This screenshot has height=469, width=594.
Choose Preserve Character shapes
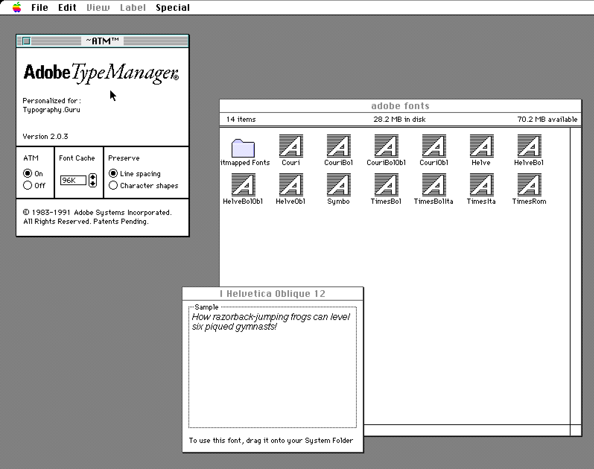(113, 186)
